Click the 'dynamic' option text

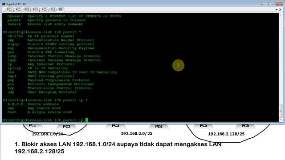click(15, 16)
